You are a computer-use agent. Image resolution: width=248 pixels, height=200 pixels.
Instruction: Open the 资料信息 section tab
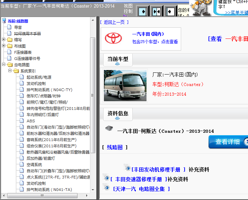pyautogui.click(x=118, y=114)
